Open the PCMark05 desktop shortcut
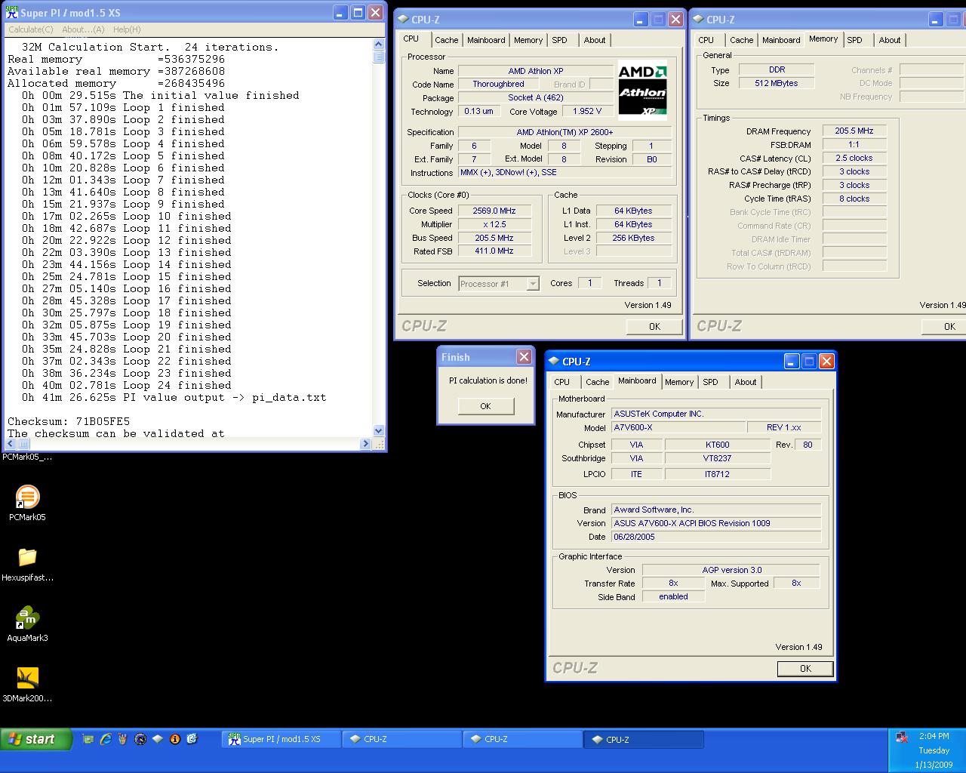Screen dimensions: 966x773 pos(27,503)
